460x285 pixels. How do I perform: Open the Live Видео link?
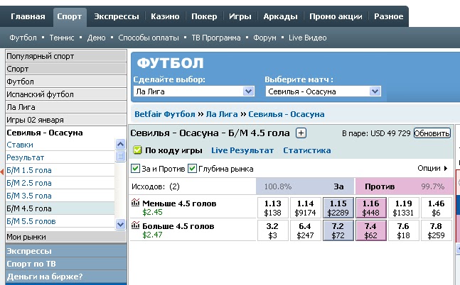[307, 38]
